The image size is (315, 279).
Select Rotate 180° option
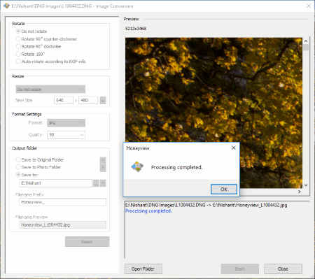30,54
